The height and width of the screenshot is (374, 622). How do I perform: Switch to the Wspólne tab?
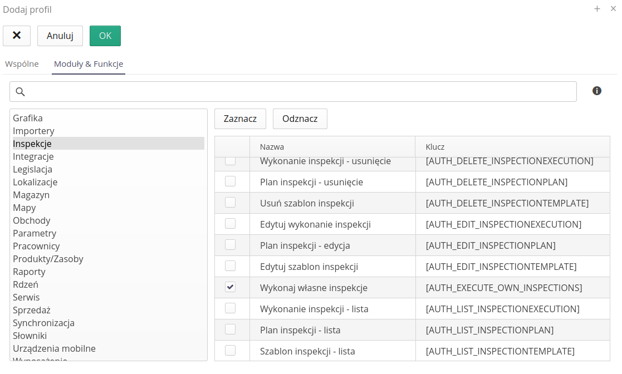click(22, 64)
